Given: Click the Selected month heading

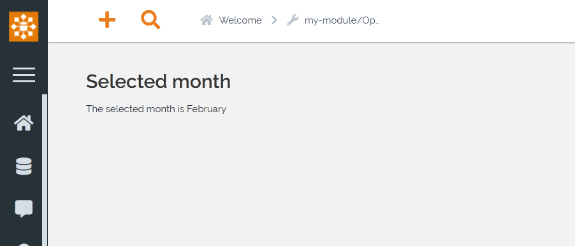Looking at the screenshot, I should tap(159, 82).
